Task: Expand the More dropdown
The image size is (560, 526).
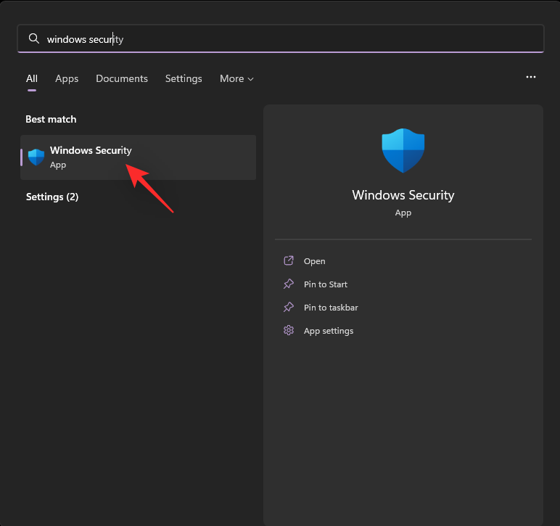Action: pyautogui.click(x=236, y=78)
